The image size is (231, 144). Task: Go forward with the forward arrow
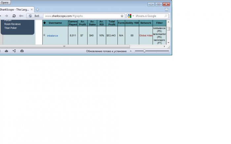point(7,16)
